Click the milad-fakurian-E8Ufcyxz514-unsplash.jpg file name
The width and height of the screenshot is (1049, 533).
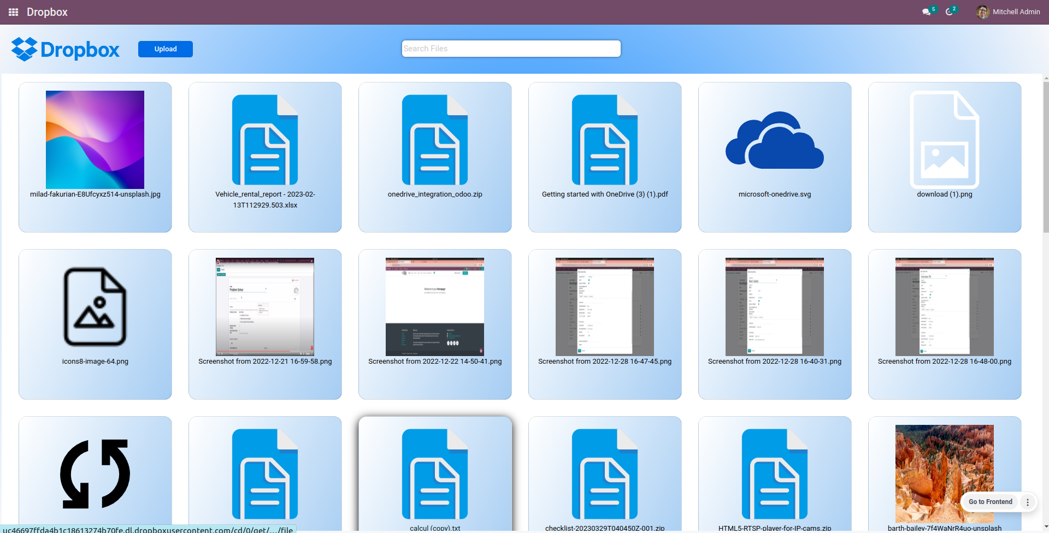tap(95, 194)
